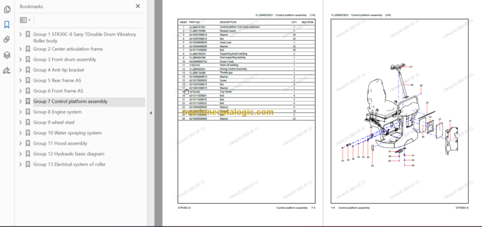Screen dimensions: 482x227
Task: Select the 'Driver's Seat' description cell
Action: click(x=226, y=61)
